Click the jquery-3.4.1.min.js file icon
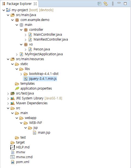Image resolution: width=131 pixels, height=168 pixels. (x=26, y=79)
